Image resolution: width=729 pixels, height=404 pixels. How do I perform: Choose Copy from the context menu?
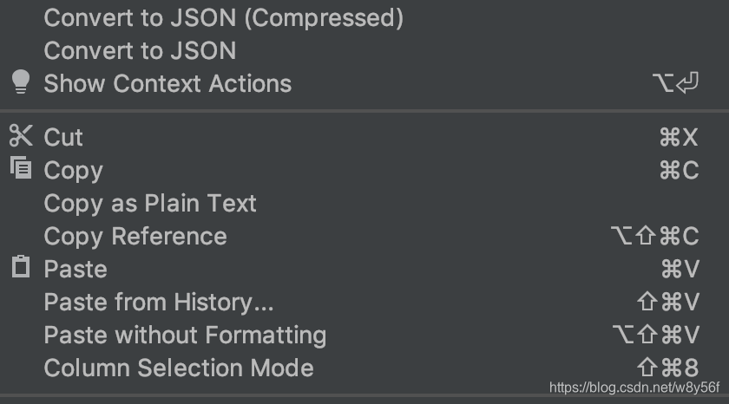pyautogui.click(x=73, y=170)
